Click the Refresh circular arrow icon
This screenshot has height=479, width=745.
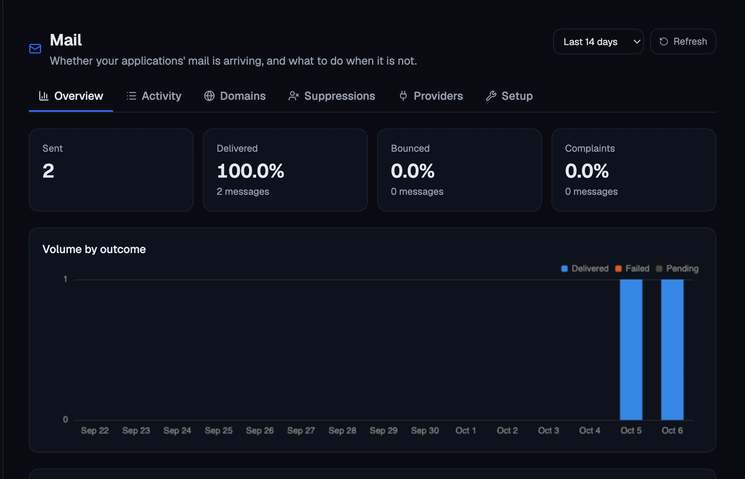coord(664,42)
